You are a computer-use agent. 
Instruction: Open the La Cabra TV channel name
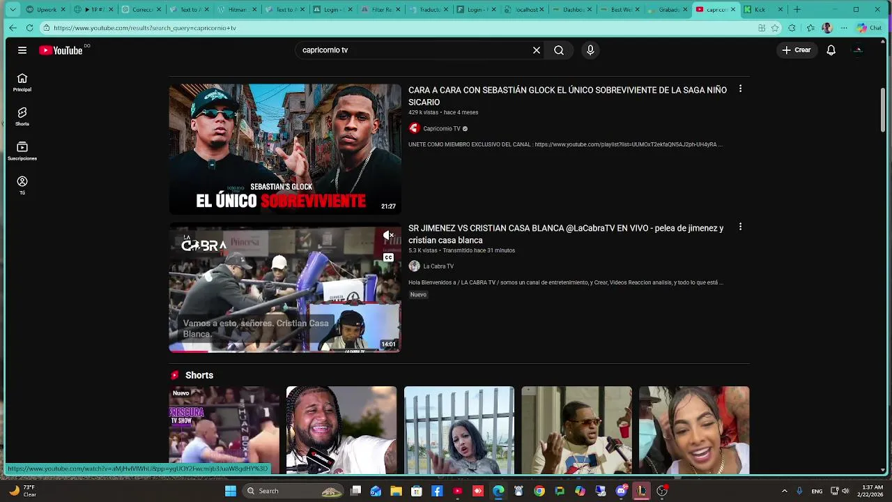(x=438, y=266)
